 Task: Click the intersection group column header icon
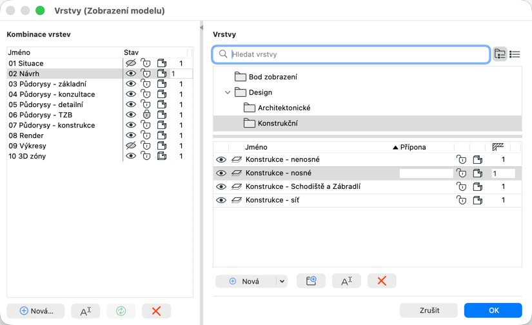498,147
